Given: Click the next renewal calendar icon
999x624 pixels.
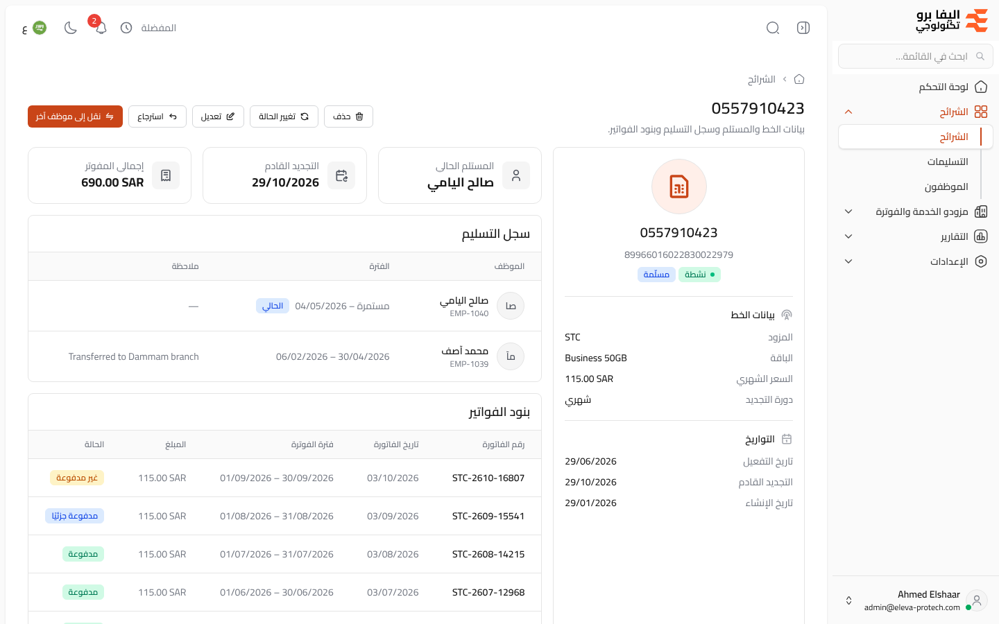Looking at the screenshot, I should [341, 175].
